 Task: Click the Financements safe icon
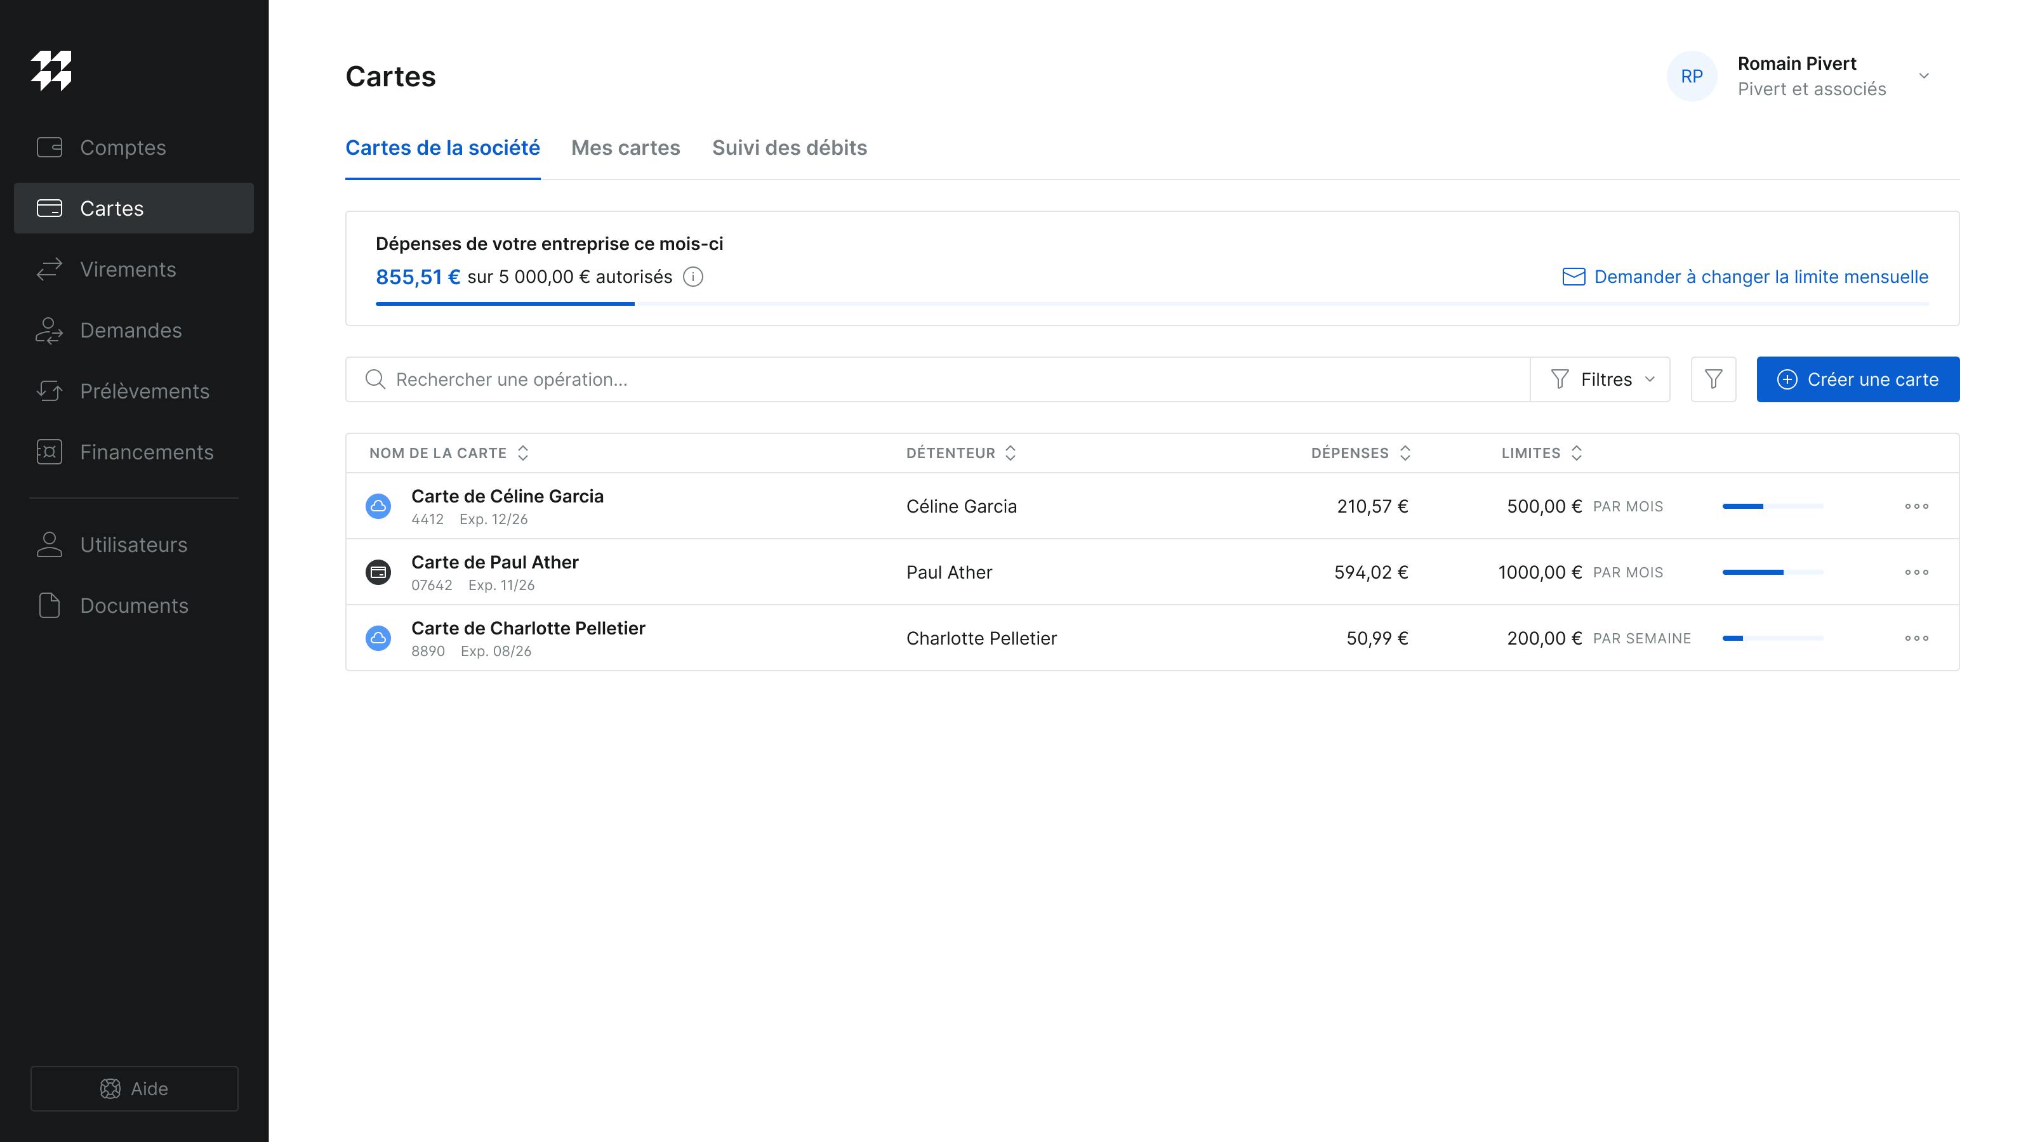tap(50, 452)
